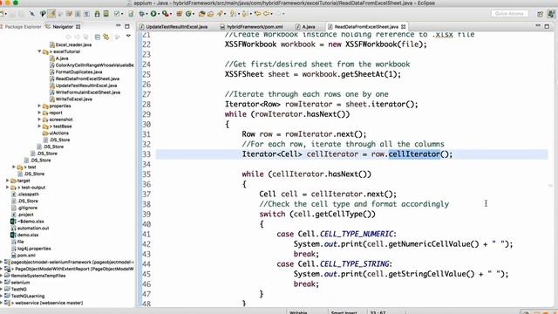Toggle Link with Editor in Navigator
This screenshot has width=558, height=314.
tap(106, 37)
